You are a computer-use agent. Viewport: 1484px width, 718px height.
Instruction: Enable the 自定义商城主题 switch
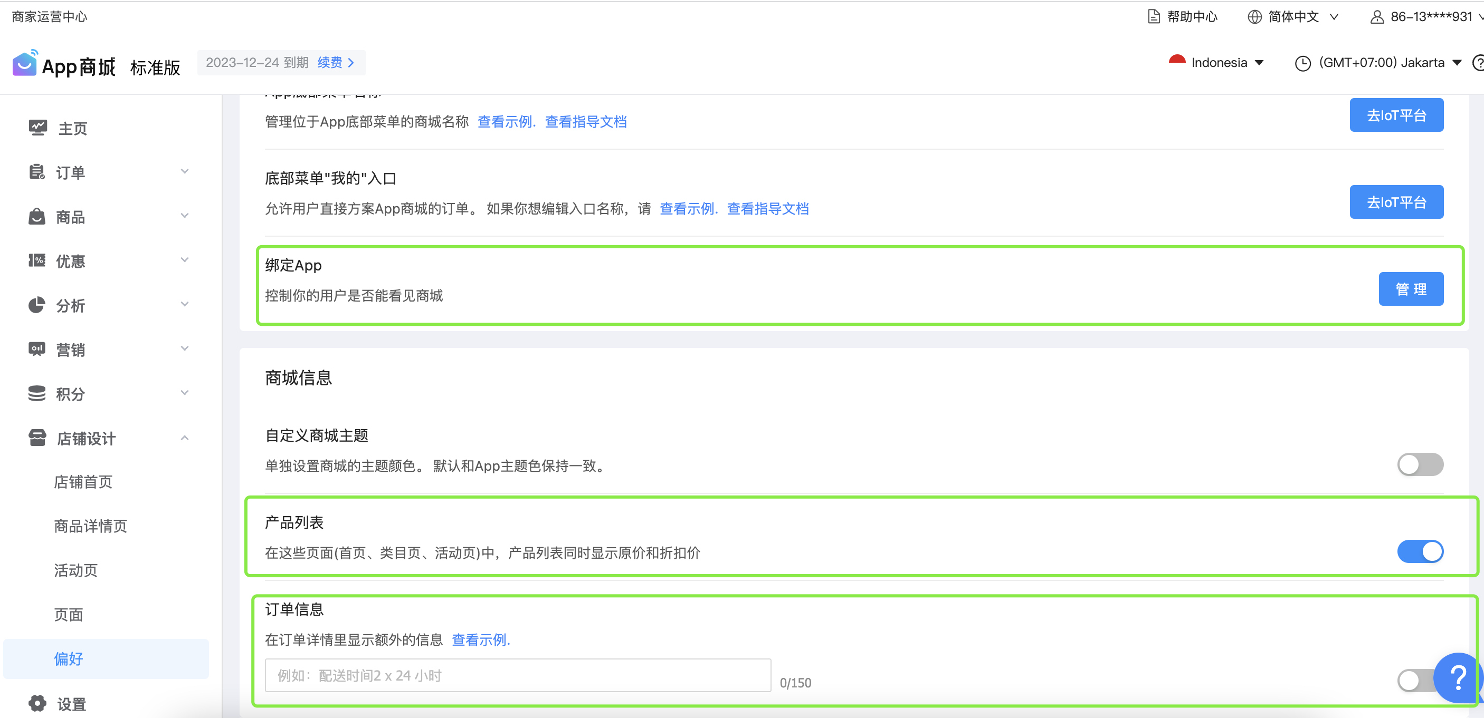1420,464
